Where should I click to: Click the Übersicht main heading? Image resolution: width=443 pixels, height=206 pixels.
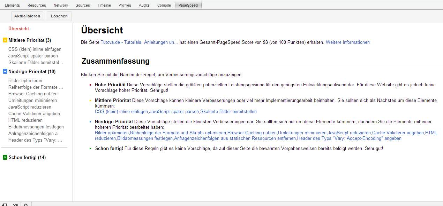point(102,30)
